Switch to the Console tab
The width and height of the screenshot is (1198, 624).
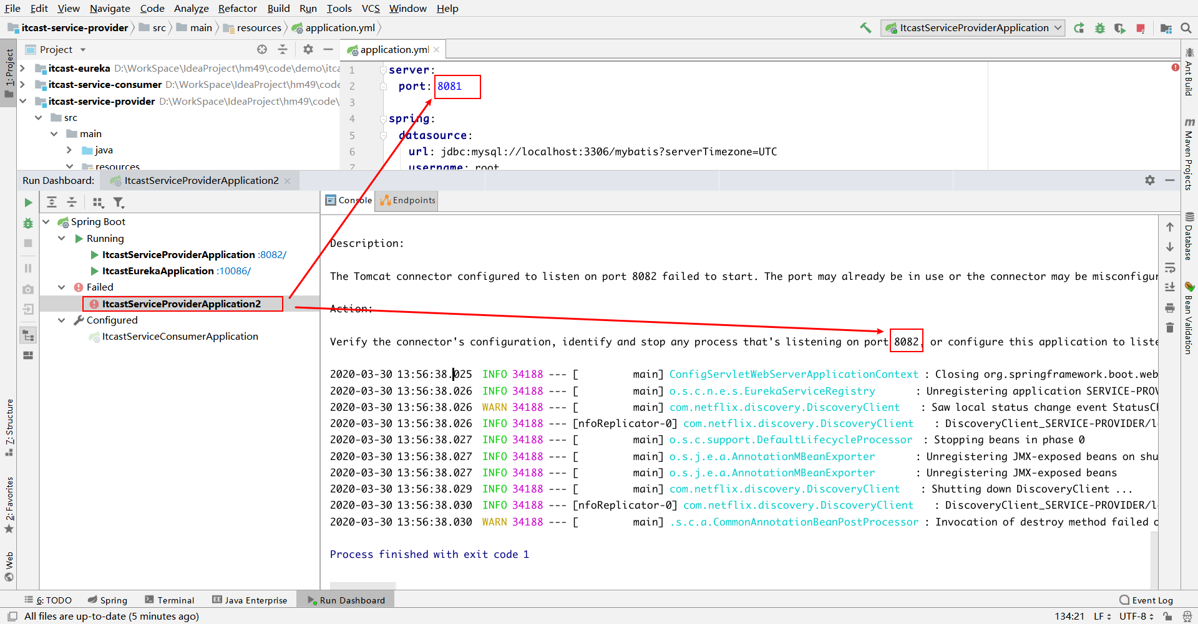349,200
